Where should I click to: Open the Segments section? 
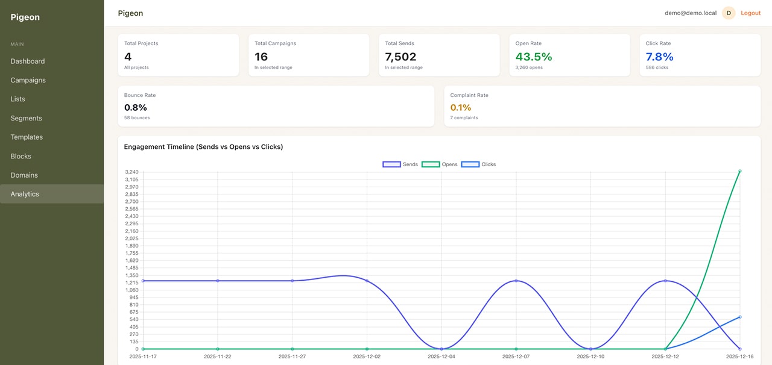26,118
